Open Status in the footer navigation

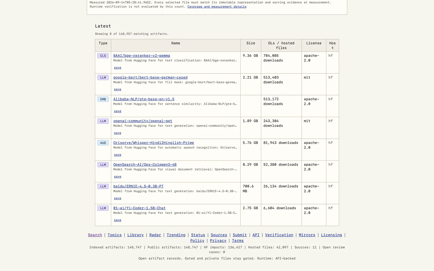click(x=198, y=235)
